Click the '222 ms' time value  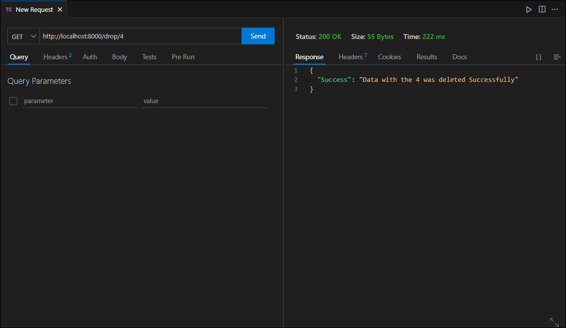(433, 36)
